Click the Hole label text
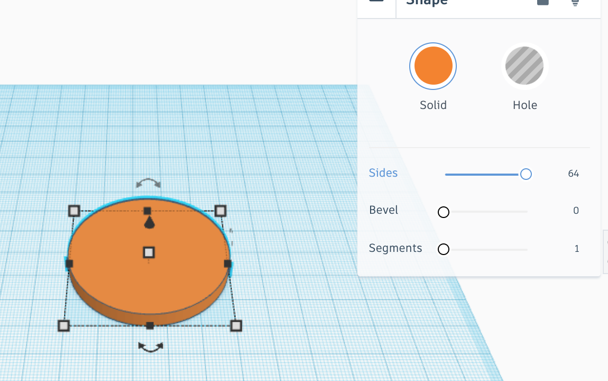Viewport: 608px width, 381px height. pyautogui.click(x=524, y=105)
